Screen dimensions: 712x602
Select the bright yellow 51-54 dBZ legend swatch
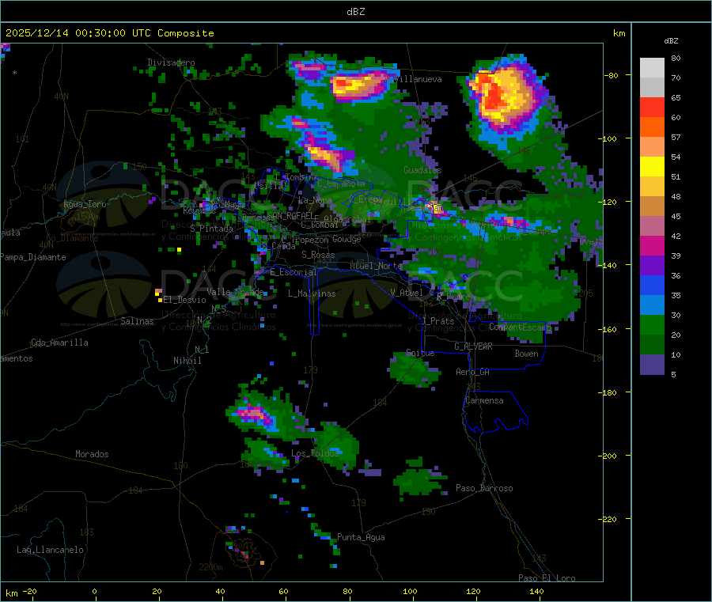[652, 167]
